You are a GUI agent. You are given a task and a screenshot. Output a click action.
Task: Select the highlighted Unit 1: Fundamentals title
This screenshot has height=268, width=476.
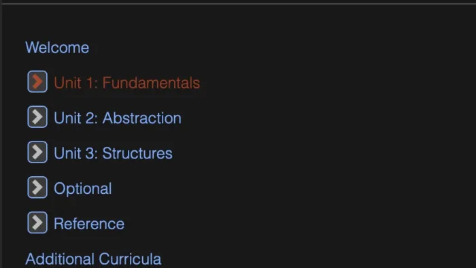point(127,82)
